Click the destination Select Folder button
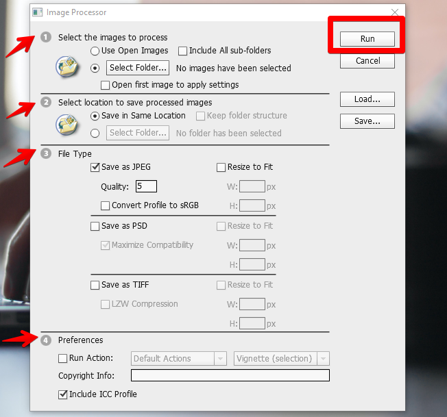Screen dimensions: 447x417 click(138, 133)
